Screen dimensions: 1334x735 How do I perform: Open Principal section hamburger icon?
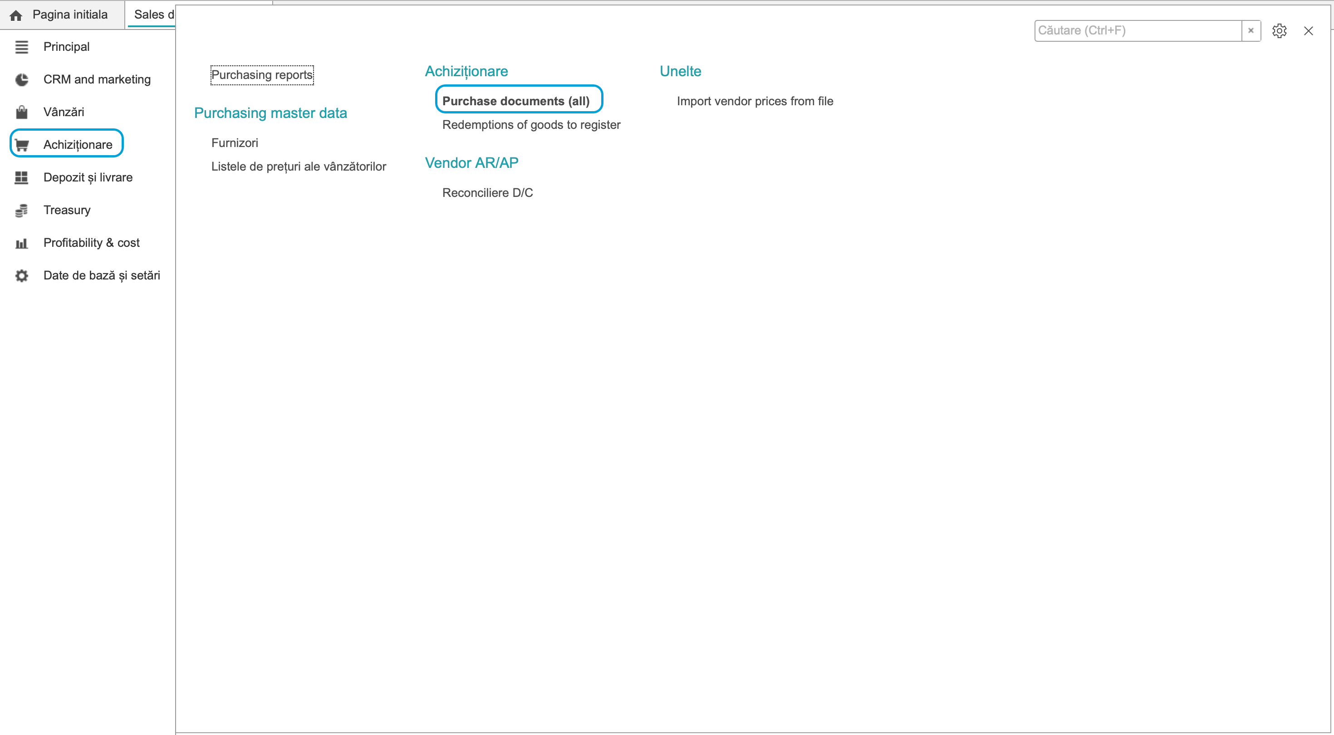pos(21,47)
